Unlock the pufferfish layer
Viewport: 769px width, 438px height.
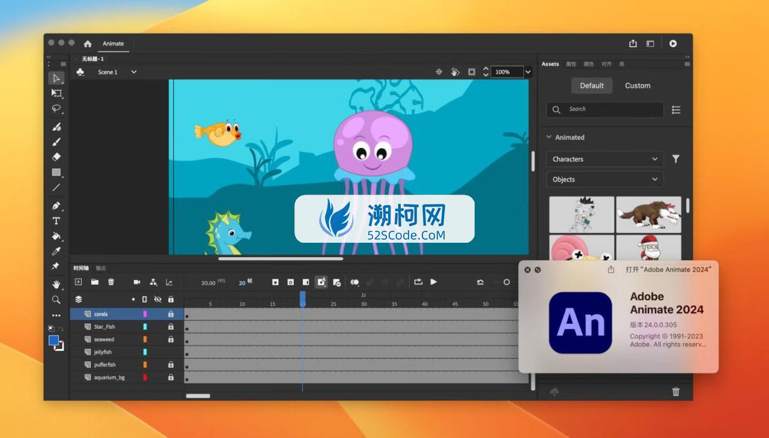(x=171, y=365)
